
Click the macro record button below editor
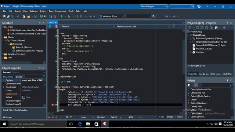click(53, 117)
